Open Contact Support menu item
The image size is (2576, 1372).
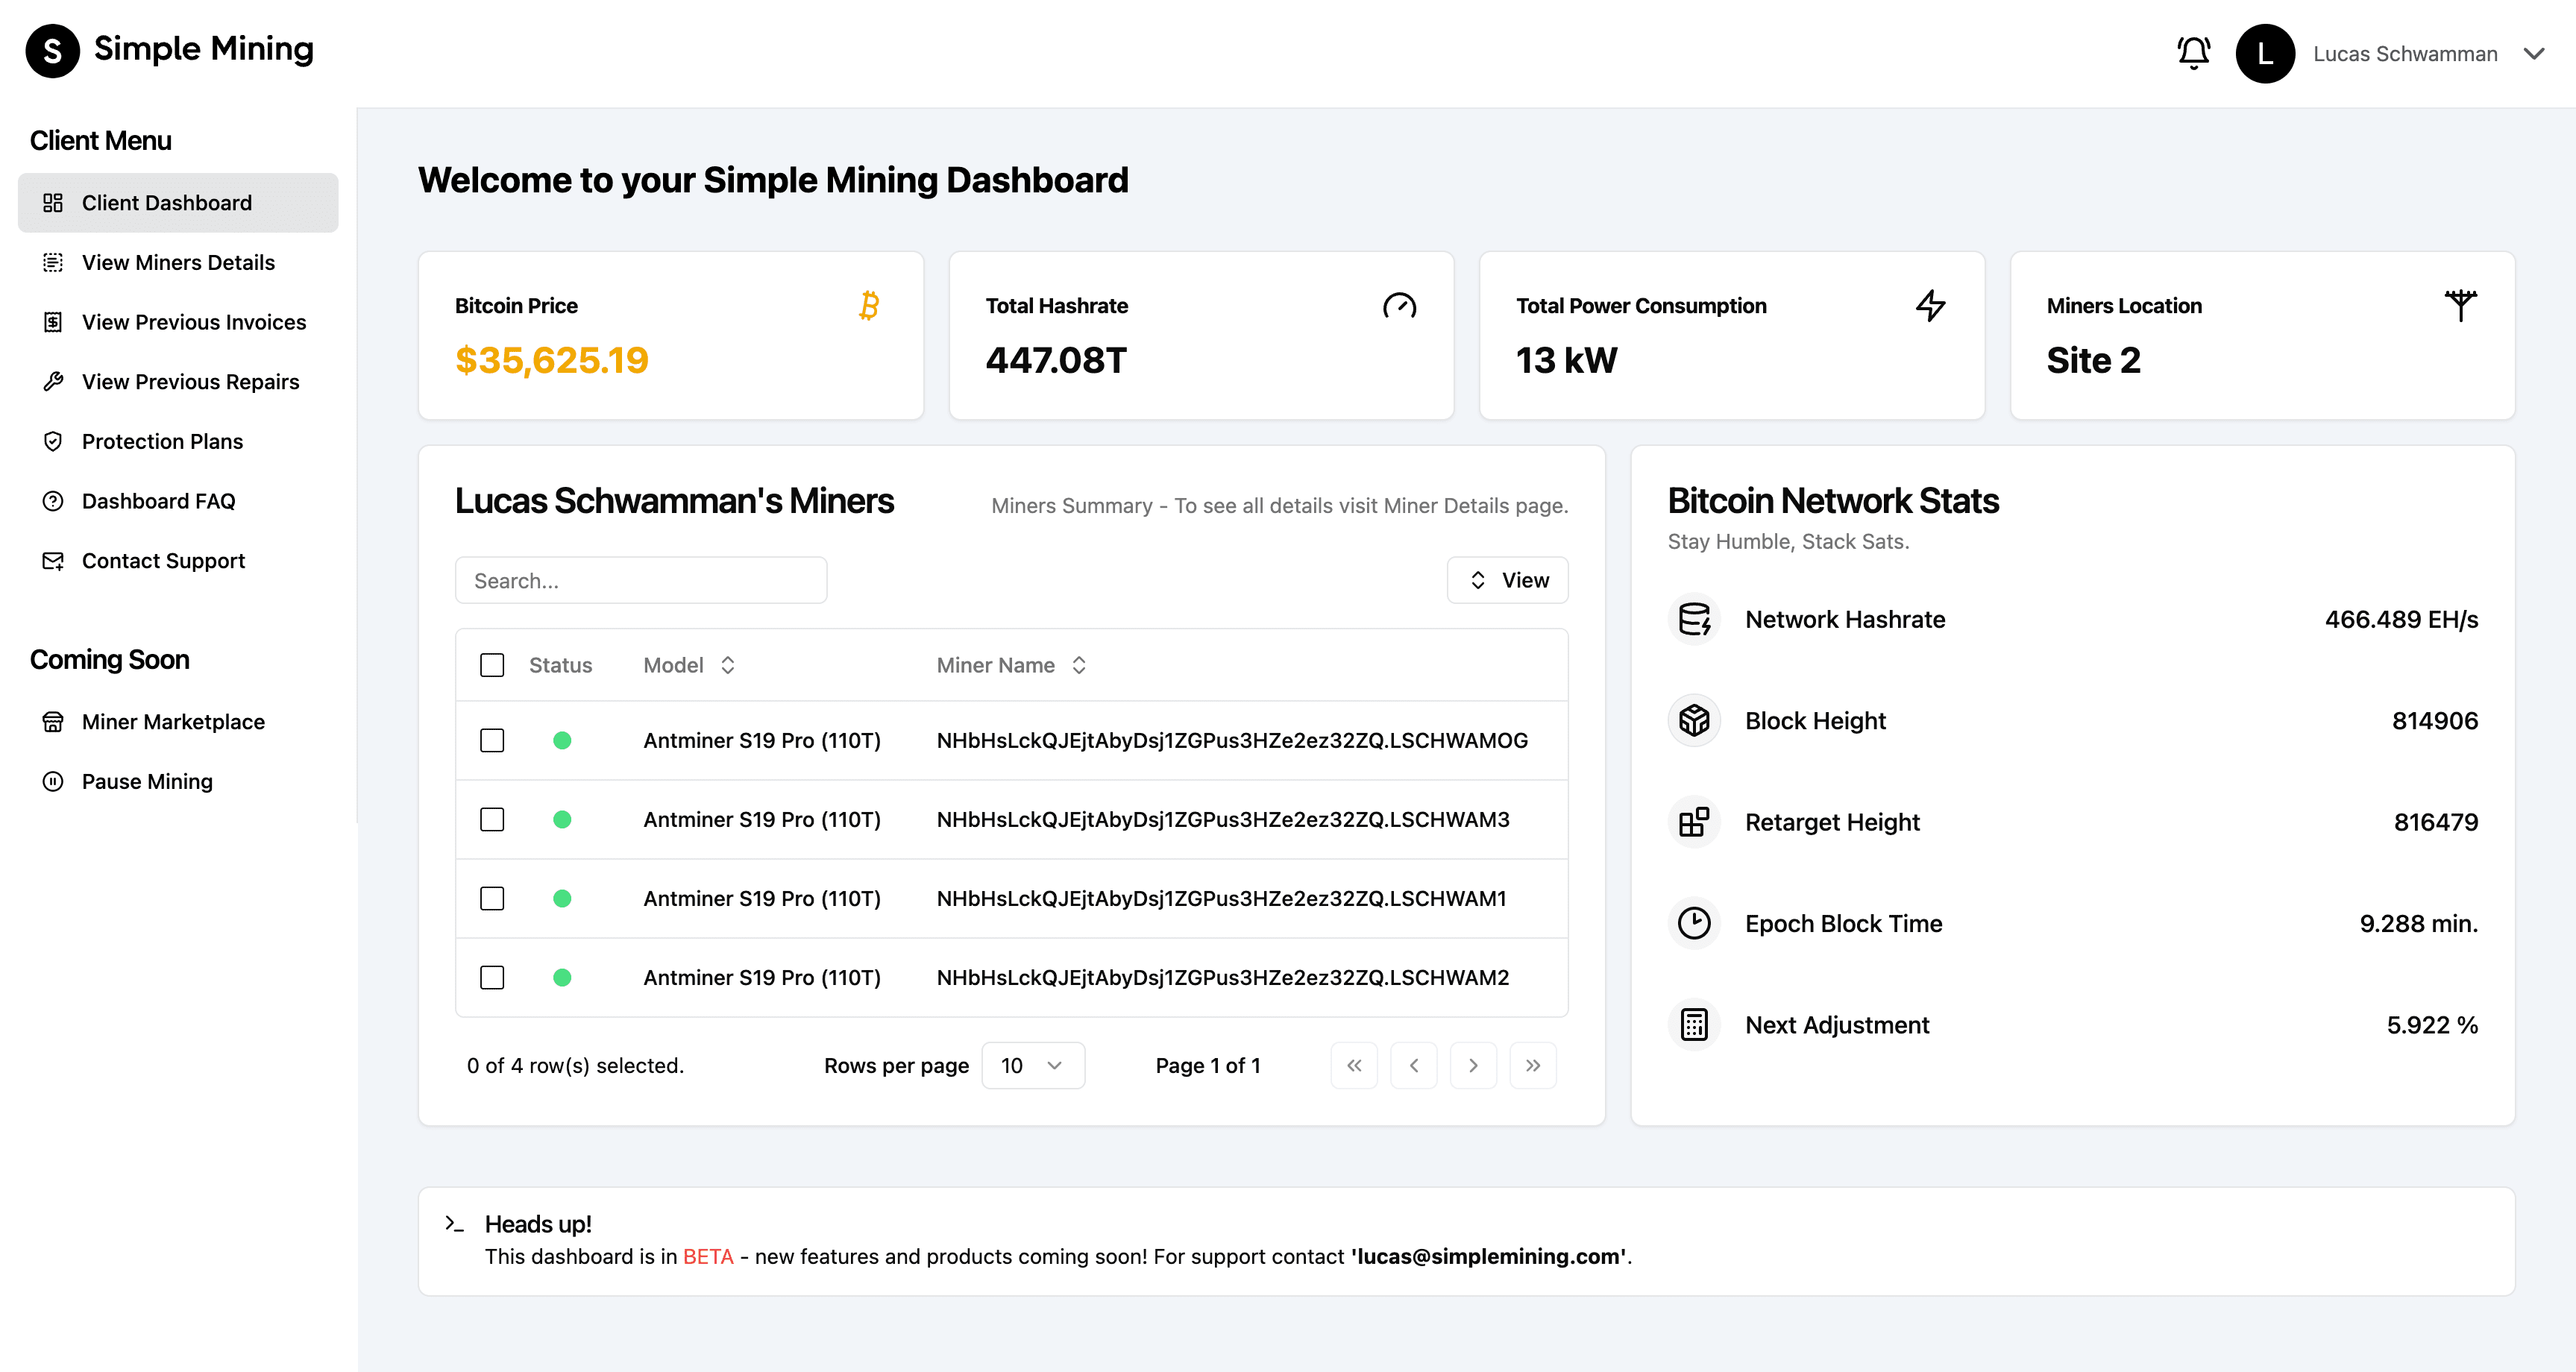pos(178,561)
